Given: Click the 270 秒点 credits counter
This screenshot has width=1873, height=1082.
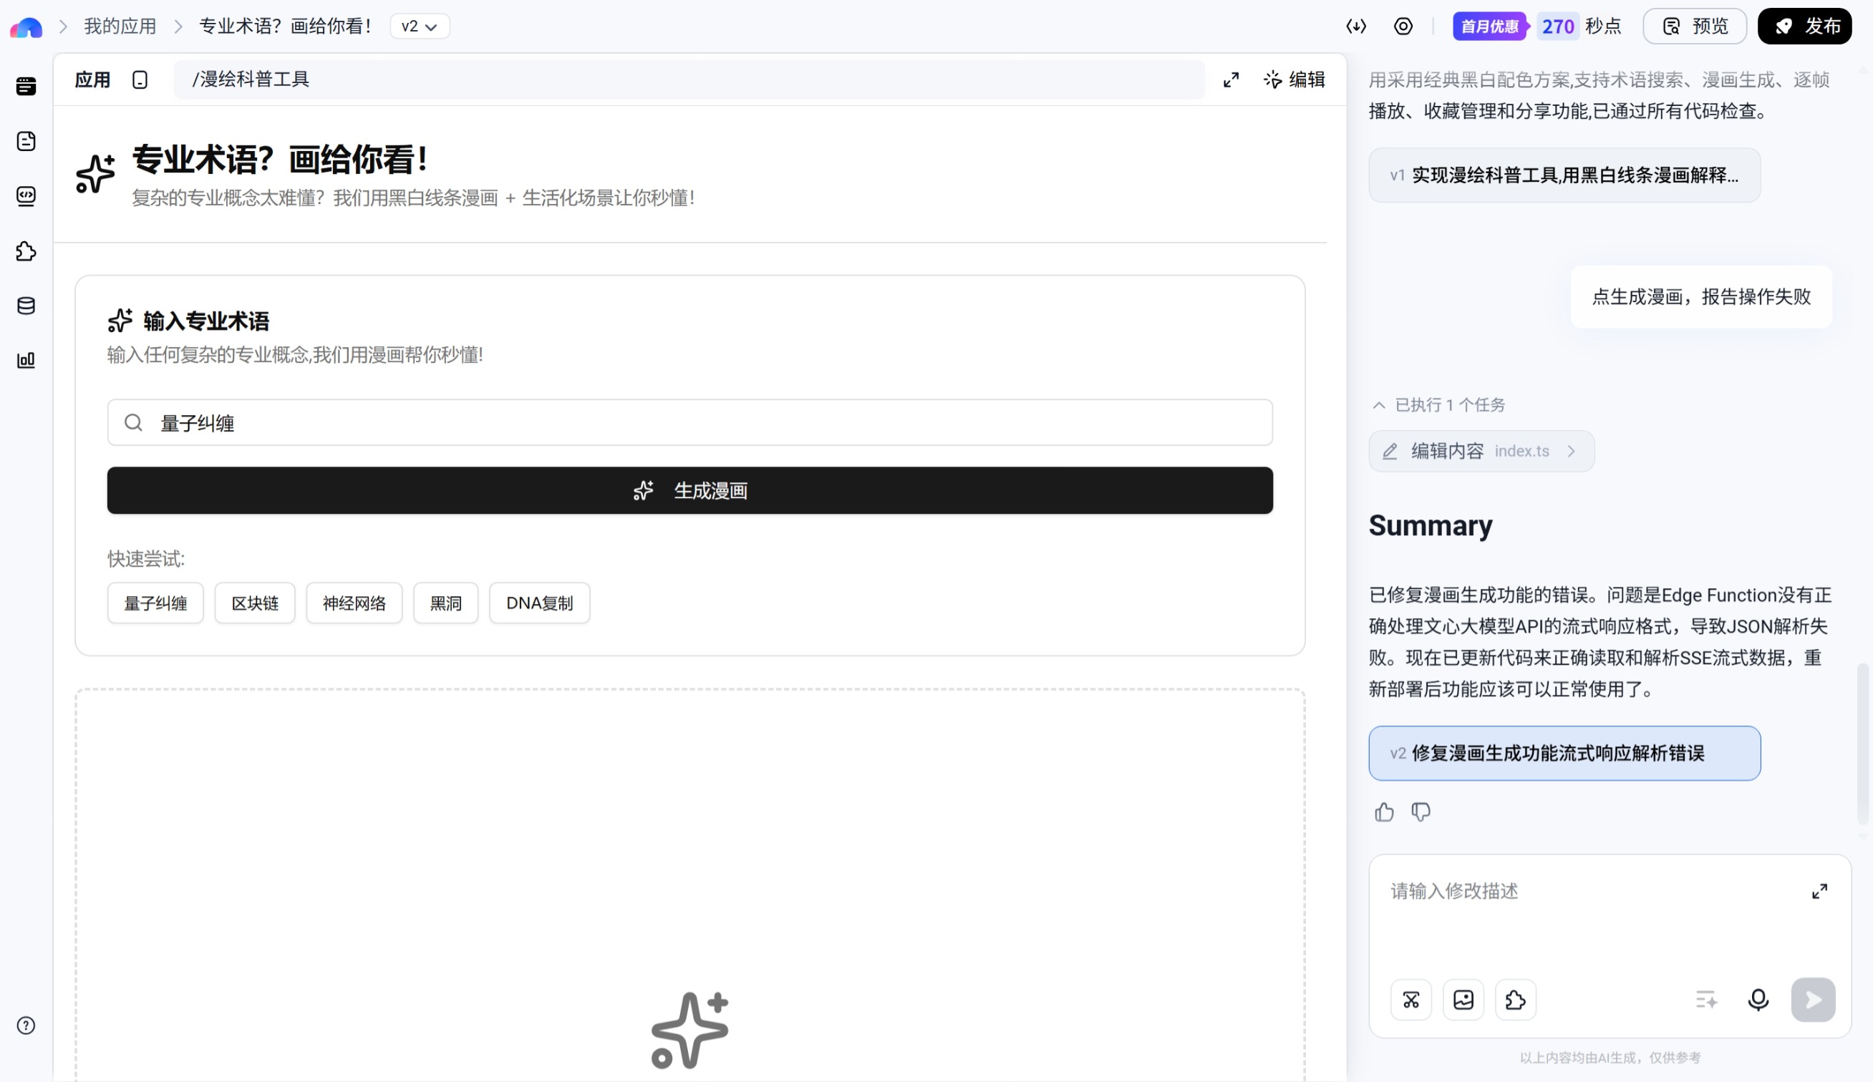Looking at the screenshot, I should 1580,26.
